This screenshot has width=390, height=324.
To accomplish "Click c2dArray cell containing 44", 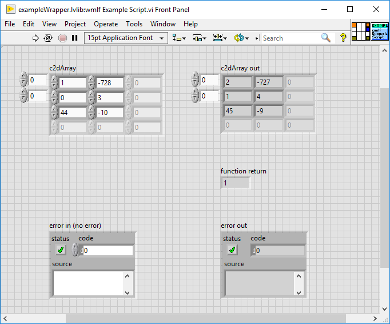I will [73, 113].
